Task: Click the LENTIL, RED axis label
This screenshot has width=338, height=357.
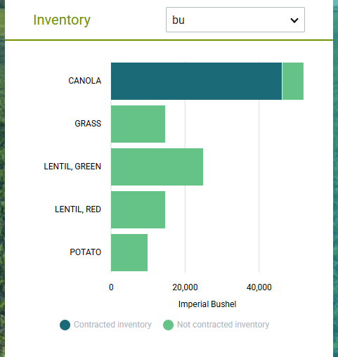Action: [x=78, y=209]
